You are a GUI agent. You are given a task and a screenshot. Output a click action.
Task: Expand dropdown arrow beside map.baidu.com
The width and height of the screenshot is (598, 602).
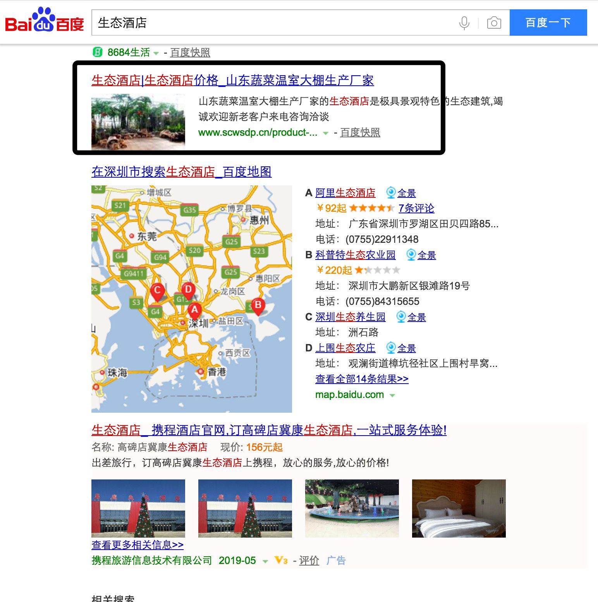coord(392,395)
